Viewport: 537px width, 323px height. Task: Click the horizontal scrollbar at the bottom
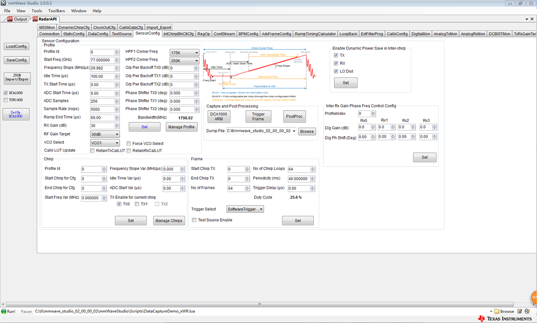(x=259, y=304)
